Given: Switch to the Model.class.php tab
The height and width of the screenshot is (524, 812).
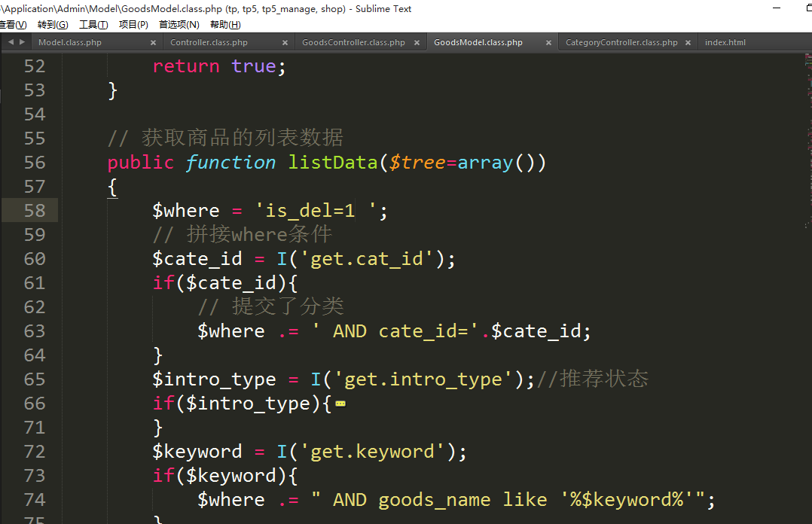Looking at the screenshot, I should (70, 43).
